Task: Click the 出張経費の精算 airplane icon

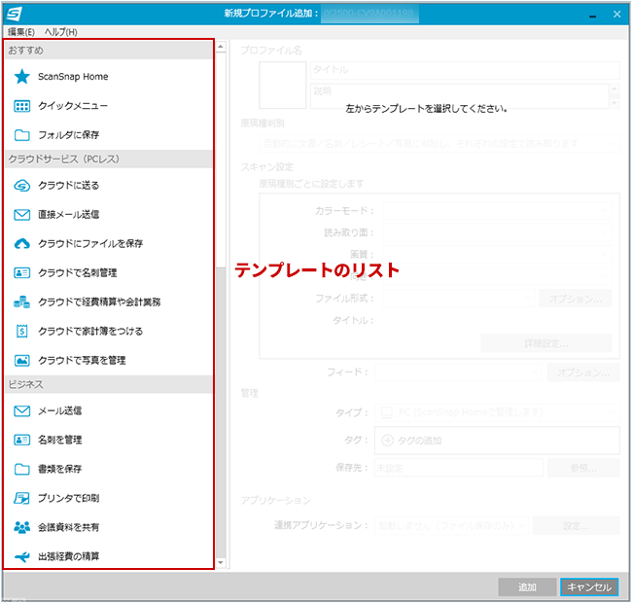Action: (x=21, y=556)
